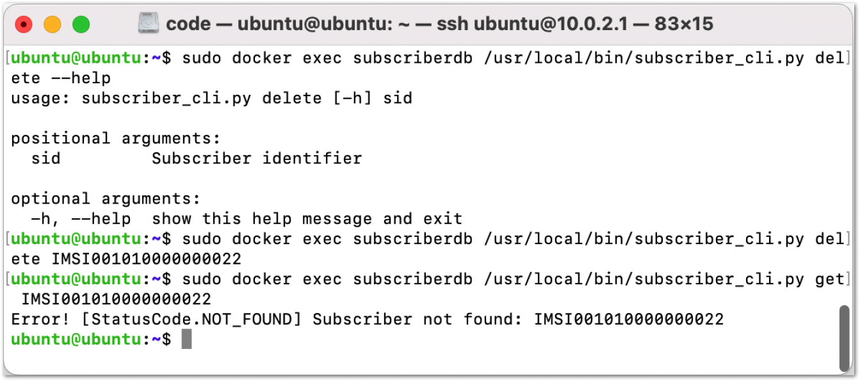Zoom the window using the green button
Viewport: 860px width, 381px height.
coord(81,24)
